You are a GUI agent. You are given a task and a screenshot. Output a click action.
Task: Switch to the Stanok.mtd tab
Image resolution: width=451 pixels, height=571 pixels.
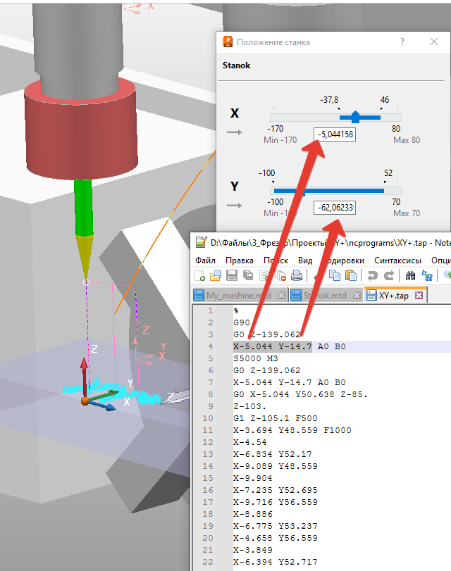(326, 295)
